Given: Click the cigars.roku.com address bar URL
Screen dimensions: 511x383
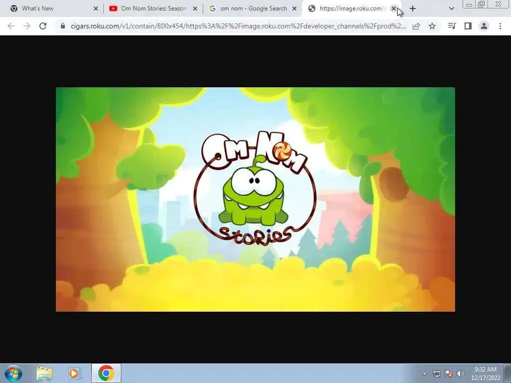Looking at the screenshot, I should coord(238,26).
